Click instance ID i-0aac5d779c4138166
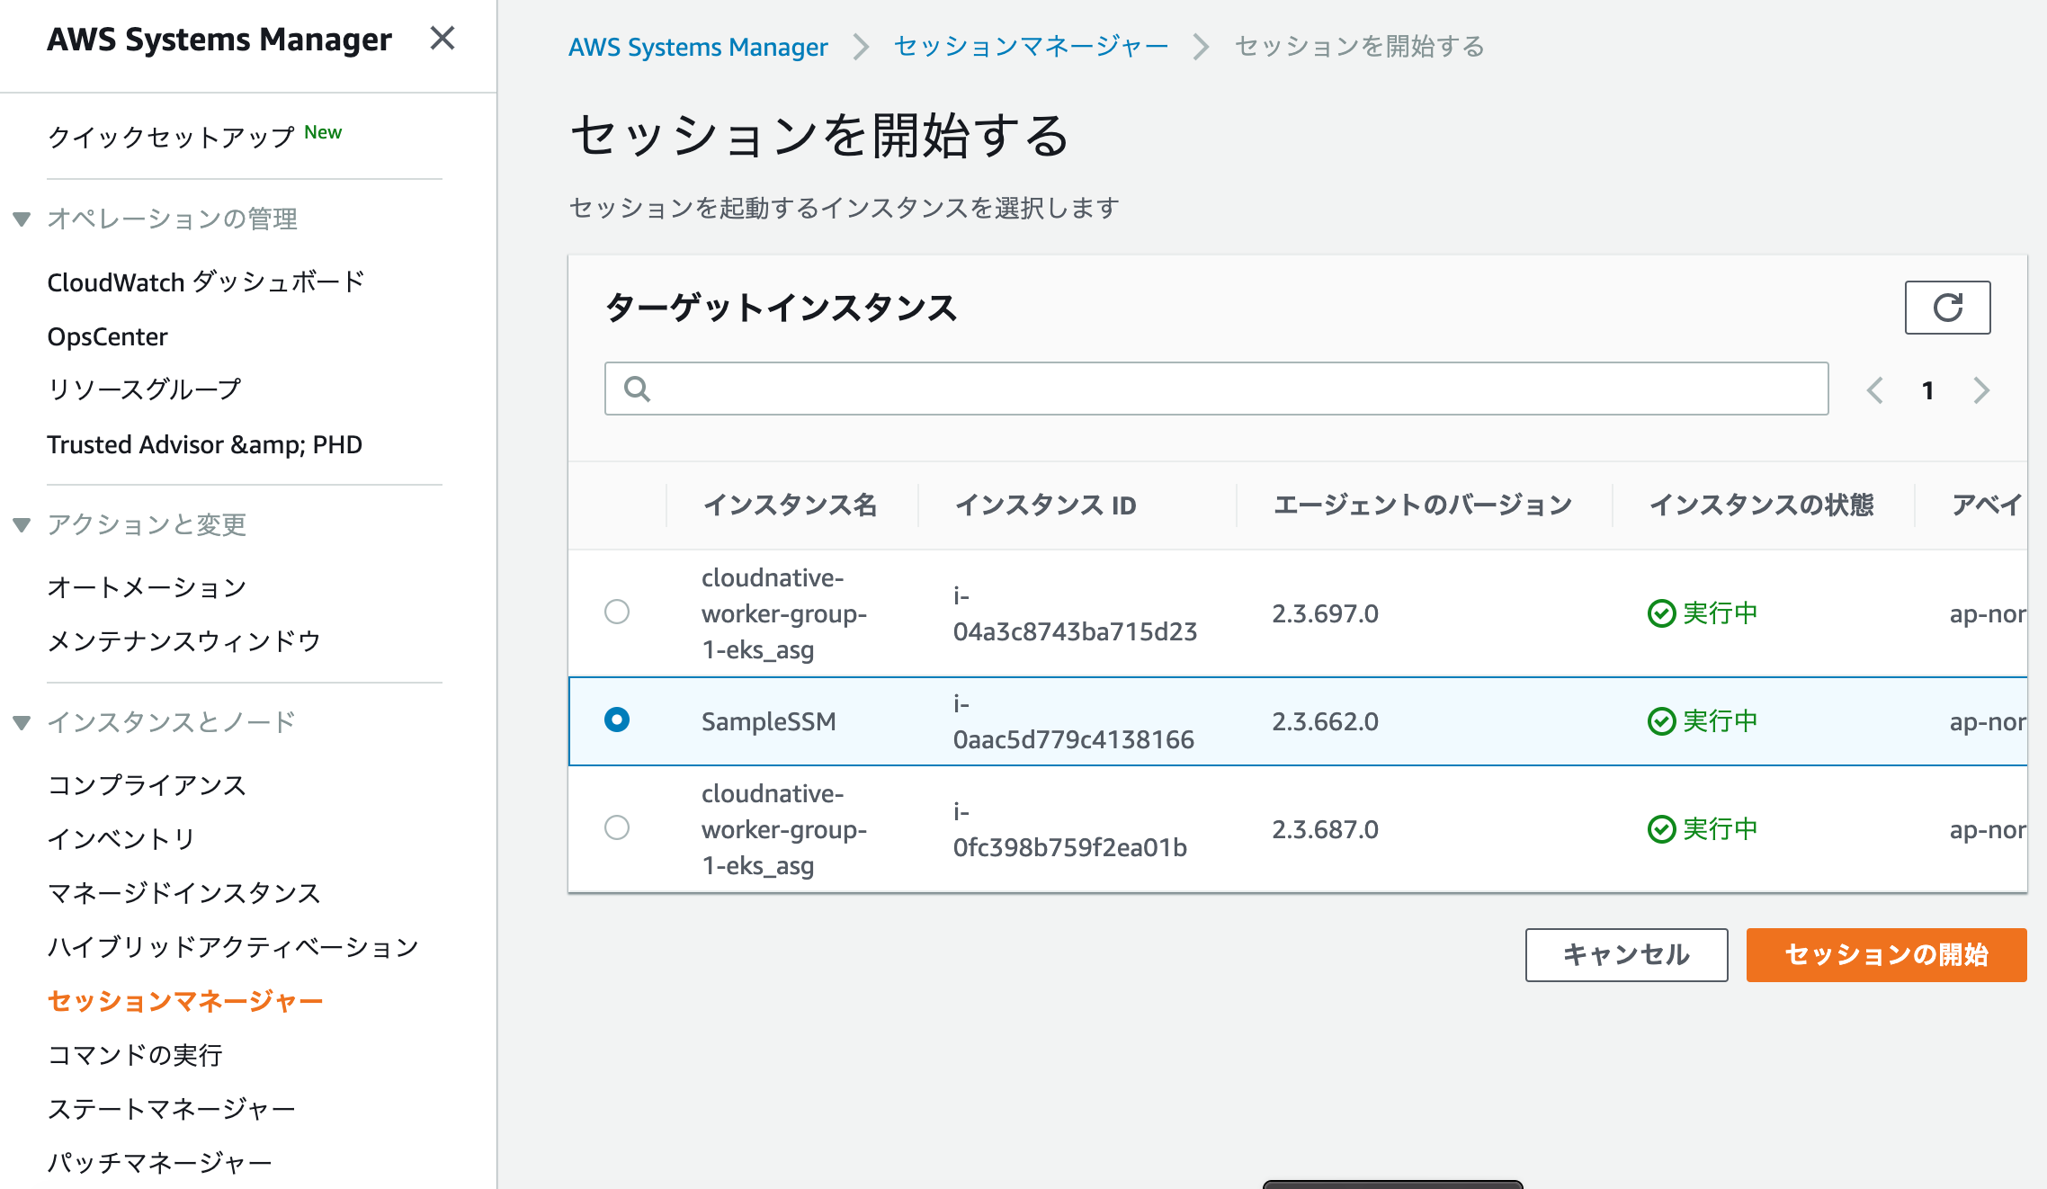Image resolution: width=2047 pixels, height=1189 pixels. point(1074,721)
